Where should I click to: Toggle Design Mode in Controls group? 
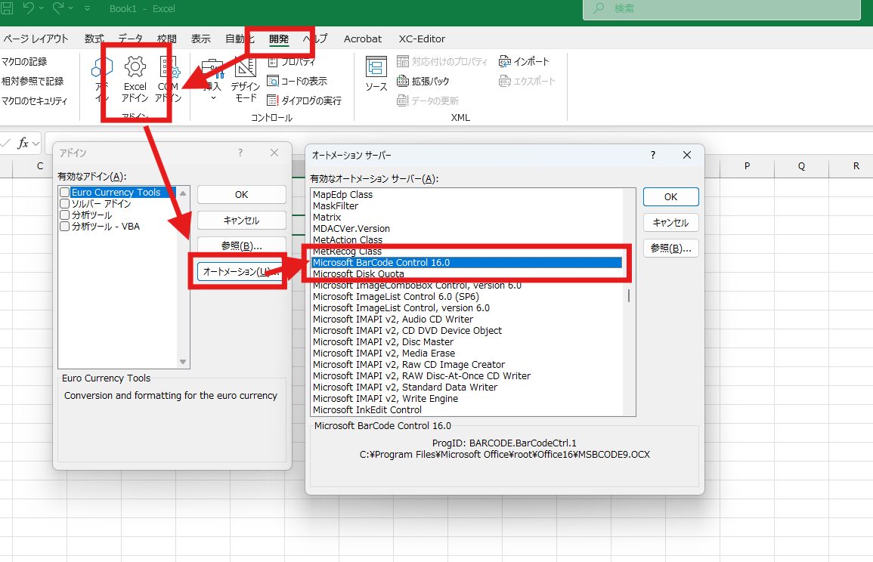point(246,80)
